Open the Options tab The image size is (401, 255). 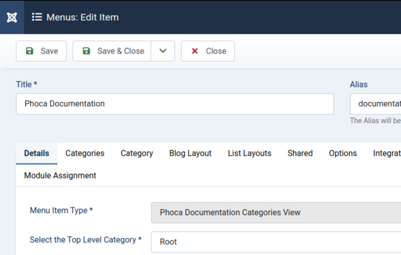click(343, 153)
